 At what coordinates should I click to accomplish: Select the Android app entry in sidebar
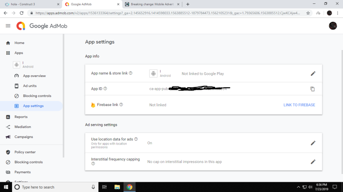(x=24, y=65)
